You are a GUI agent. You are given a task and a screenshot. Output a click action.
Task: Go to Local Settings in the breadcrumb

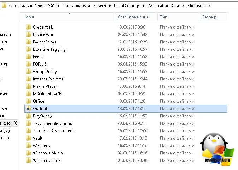[127, 6]
